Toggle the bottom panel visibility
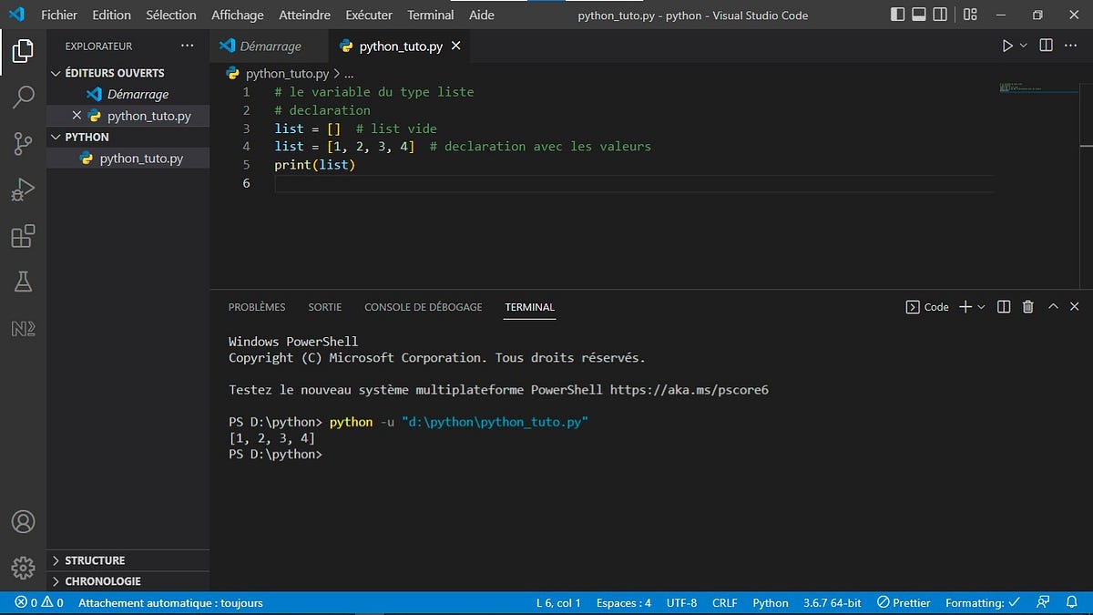Screen dimensions: 1093x615 click(920, 15)
